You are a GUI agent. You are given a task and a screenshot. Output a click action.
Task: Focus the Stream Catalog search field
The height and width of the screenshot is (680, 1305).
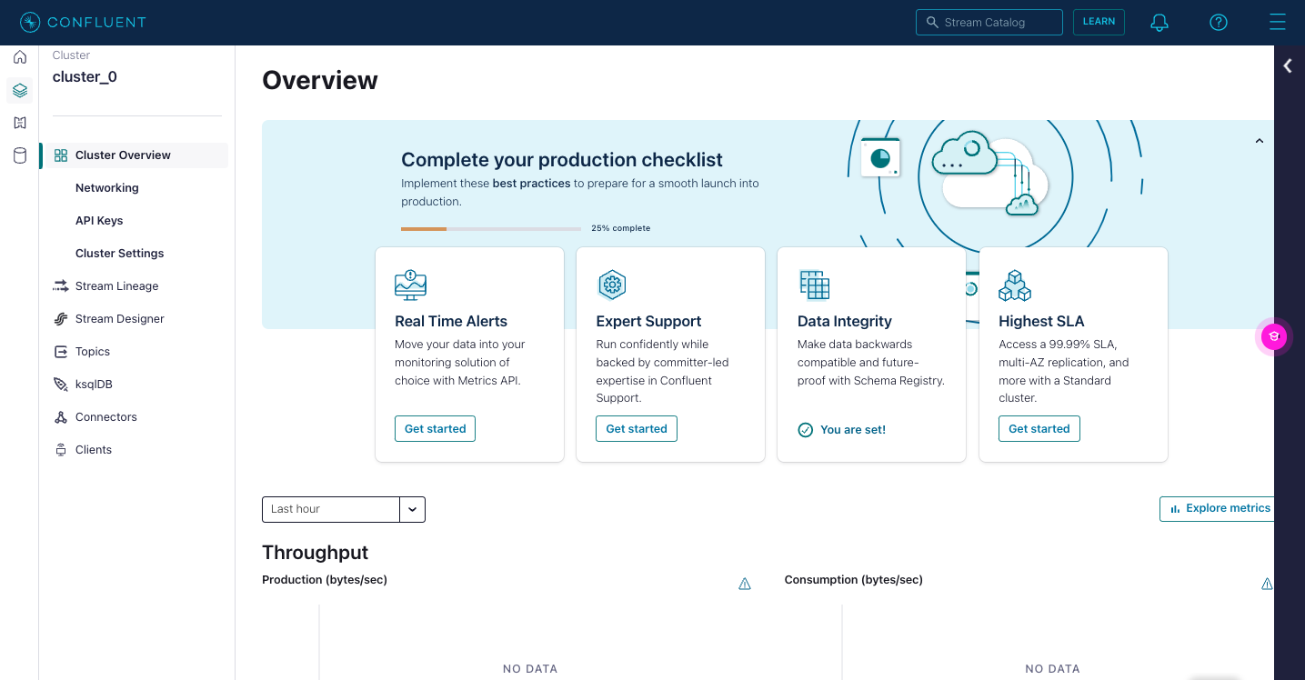989,22
